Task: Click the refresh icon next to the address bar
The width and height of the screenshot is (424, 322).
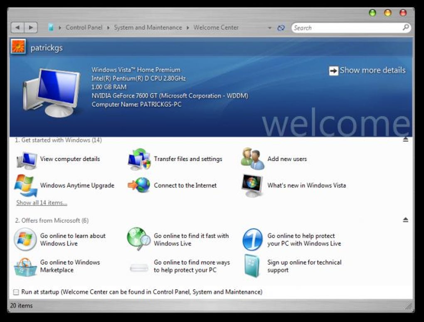Action: point(281,28)
